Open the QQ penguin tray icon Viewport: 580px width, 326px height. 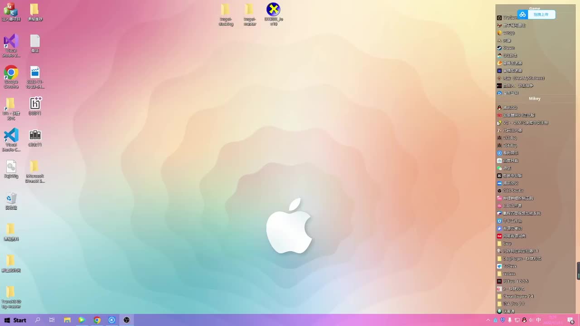[x=524, y=320]
